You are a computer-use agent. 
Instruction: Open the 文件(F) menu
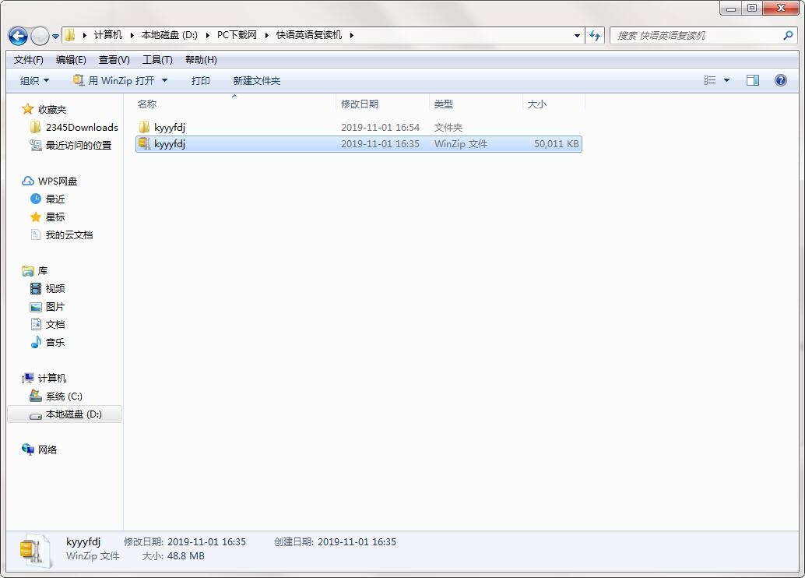point(28,60)
